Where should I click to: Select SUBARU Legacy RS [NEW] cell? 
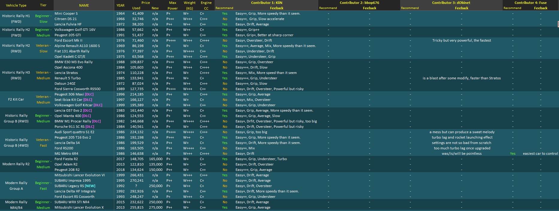click(84, 186)
